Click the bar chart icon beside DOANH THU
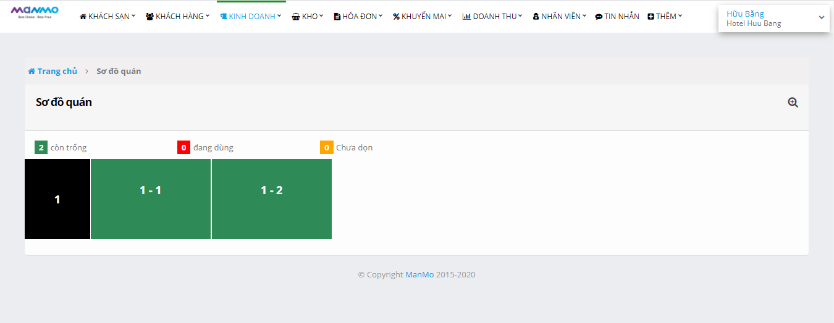834x323 pixels. (x=466, y=17)
